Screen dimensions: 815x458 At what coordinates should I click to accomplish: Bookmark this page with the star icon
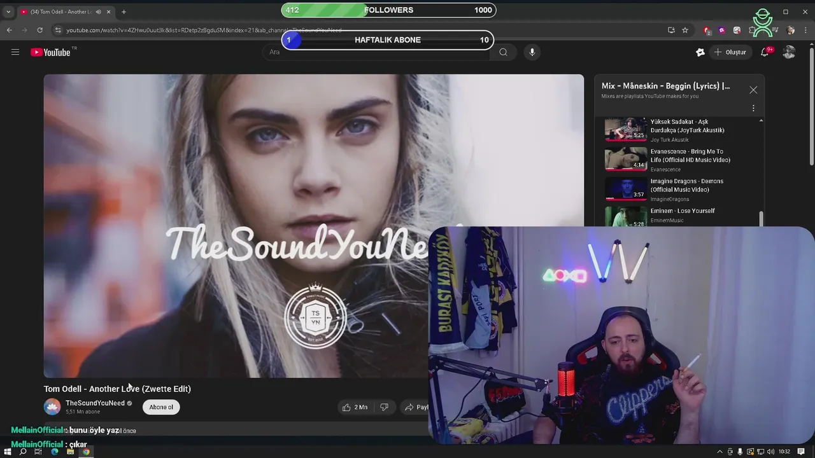pyautogui.click(x=685, y=30)
